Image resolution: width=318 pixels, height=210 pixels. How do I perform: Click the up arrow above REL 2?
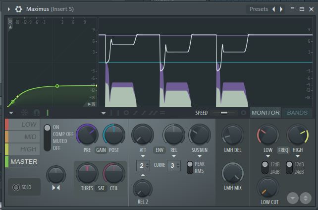143,175
